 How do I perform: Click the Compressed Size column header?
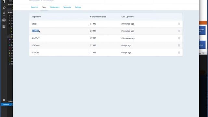pyautogui.click(x=98, y=17)
